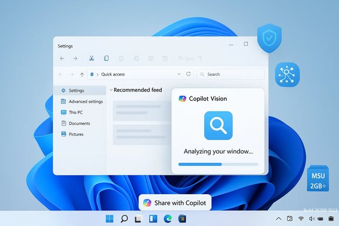
Task: Click the Quick access breadcrumb text
Action: [x=113, y=74]
